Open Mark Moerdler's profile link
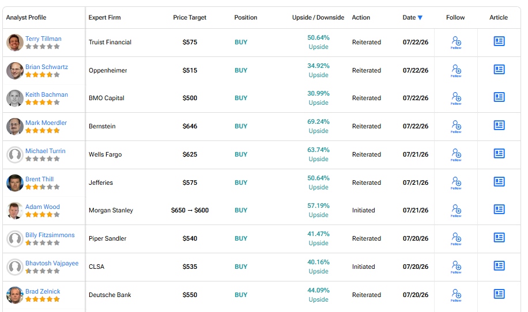 click(46, 123)
